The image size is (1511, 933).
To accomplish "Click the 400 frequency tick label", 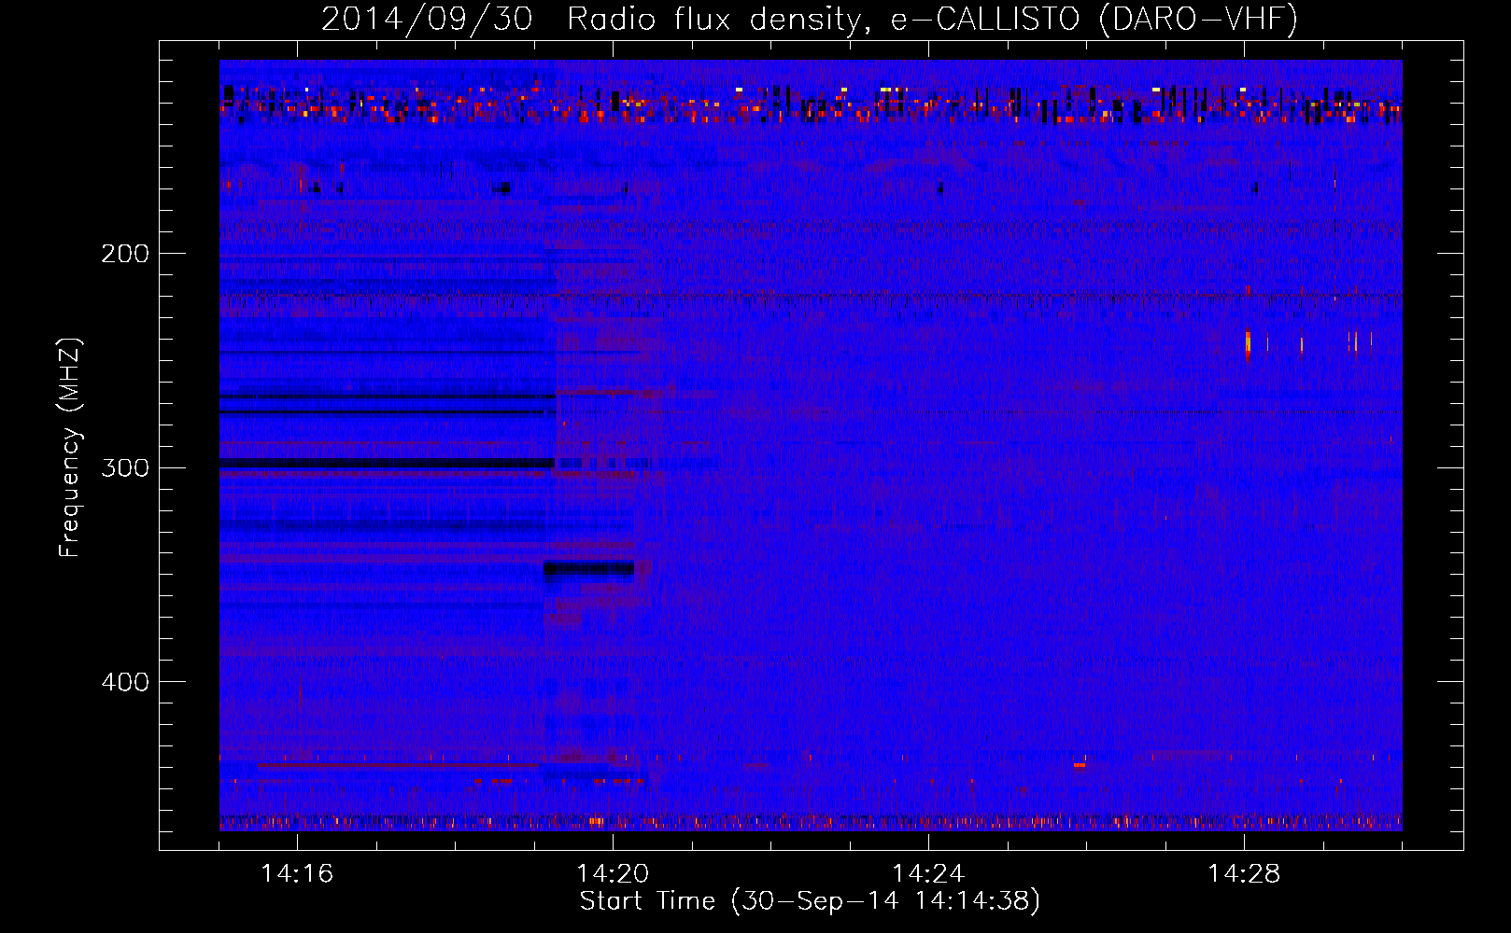I will (x=125, y=682).
